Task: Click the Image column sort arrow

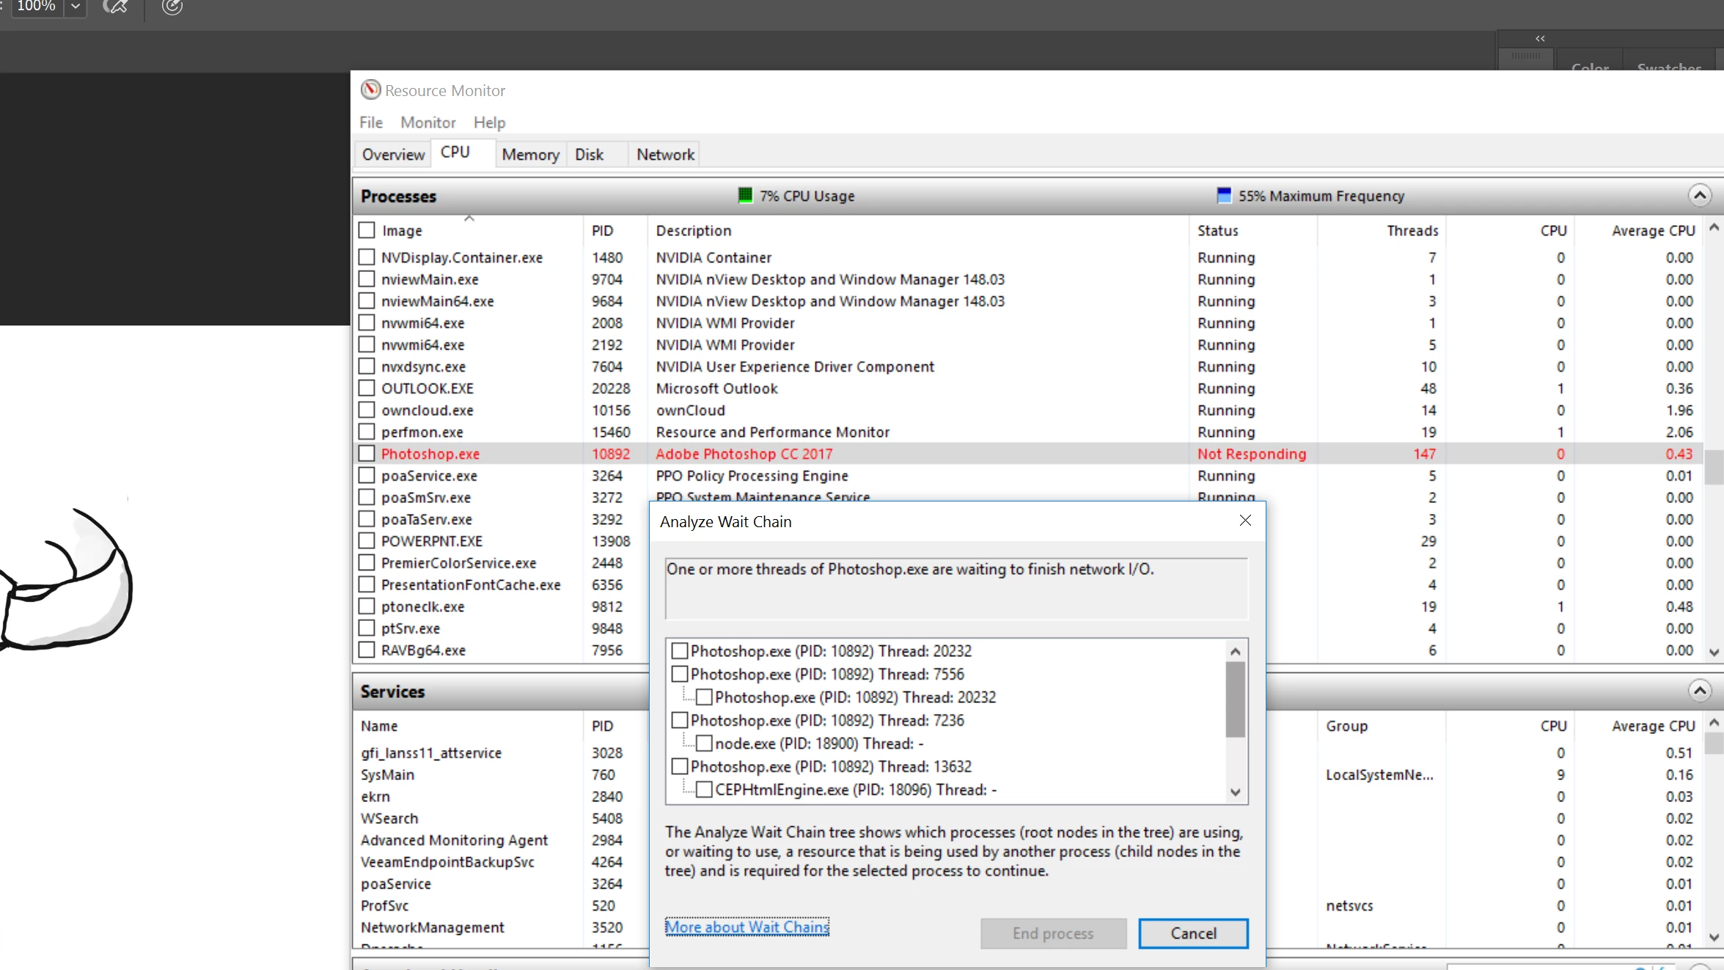Action: coord(469,218)
